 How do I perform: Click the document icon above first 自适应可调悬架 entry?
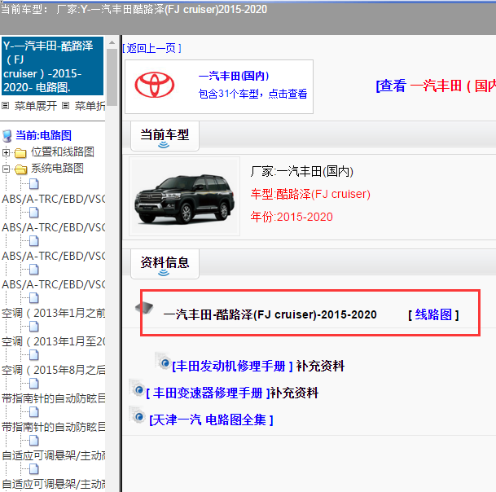click(x=34, y=440)
